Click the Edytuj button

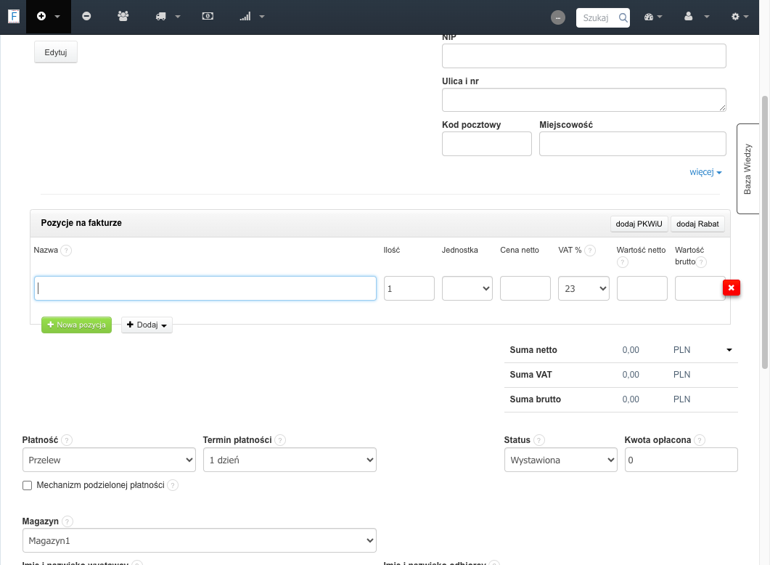click(x=55, y=52)
